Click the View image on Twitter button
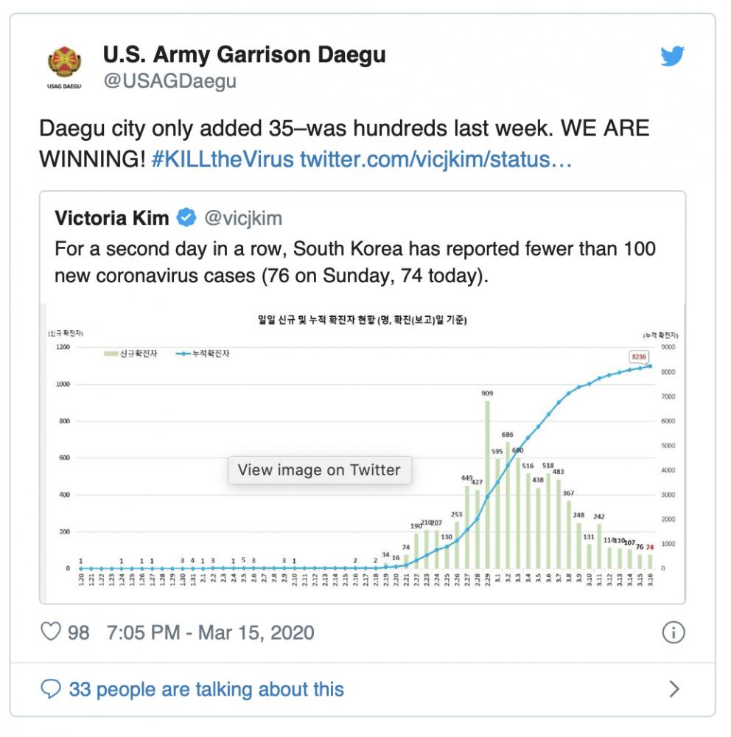The width and height of the screenshot is (731, 737). coord(320,469)
